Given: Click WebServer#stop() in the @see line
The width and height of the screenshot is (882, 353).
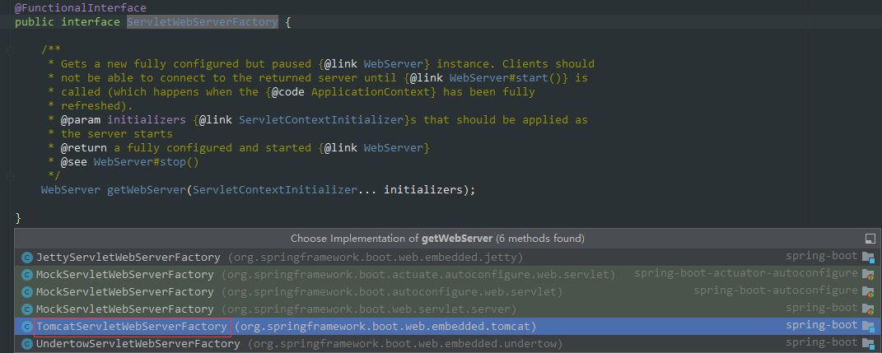Looking at the screenshot, I should 147,162.
